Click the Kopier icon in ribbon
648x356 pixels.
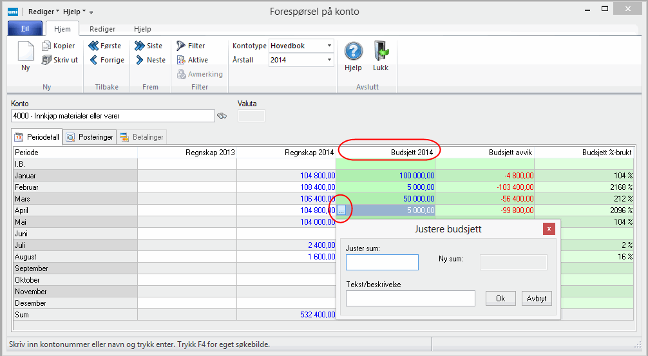[x=46, y=46]
